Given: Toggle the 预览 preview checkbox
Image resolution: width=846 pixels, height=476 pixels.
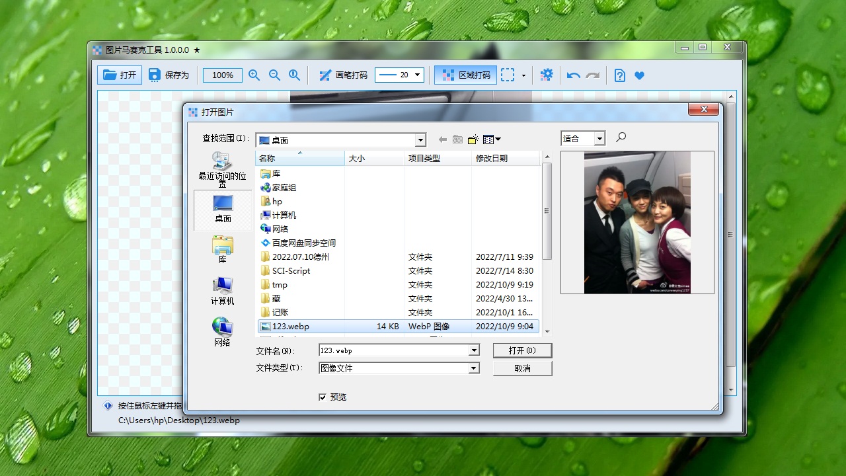Looking at the screenshot, I should (322, 397).
